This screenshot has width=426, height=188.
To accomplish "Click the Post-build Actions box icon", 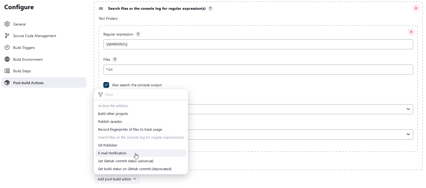I will point(7,83).
